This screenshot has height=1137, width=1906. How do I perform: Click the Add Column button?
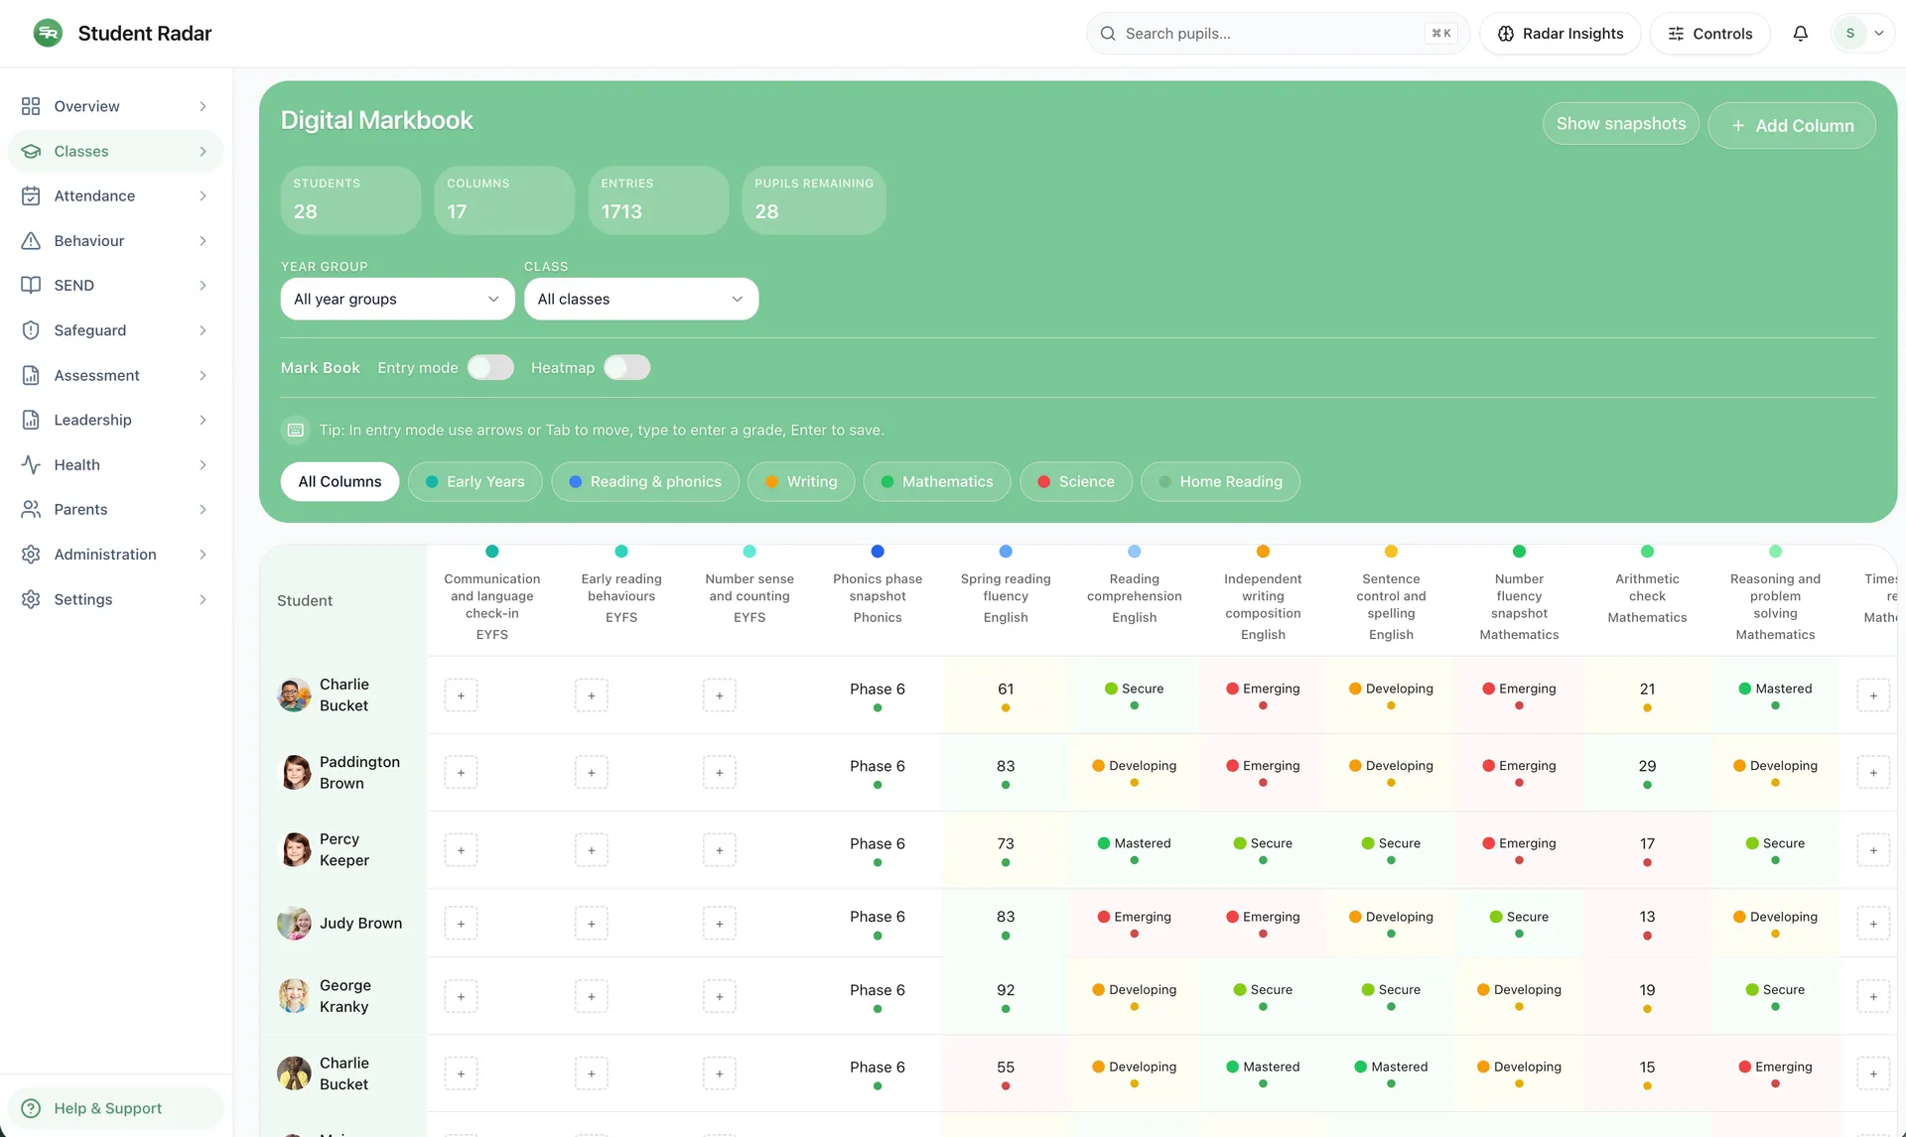[x=1792, y=126]
